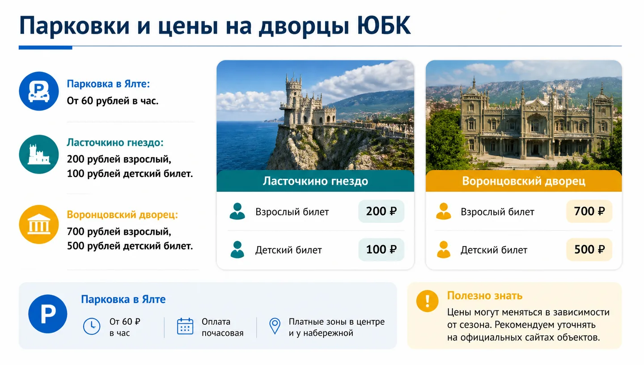Click the text Платные зоны в центре и у набережной
The height and width of the screenshot is (365, 644).
click(x=336, y=327)
